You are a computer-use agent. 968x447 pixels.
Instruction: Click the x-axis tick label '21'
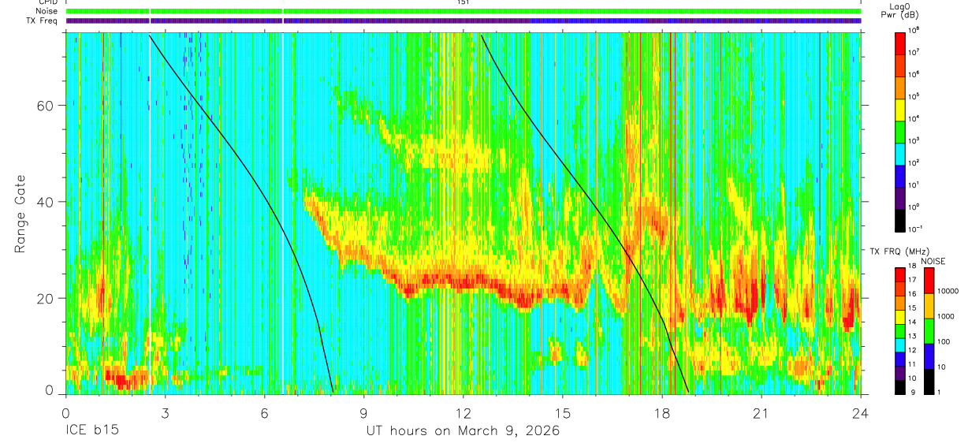(x=761, y=412)
